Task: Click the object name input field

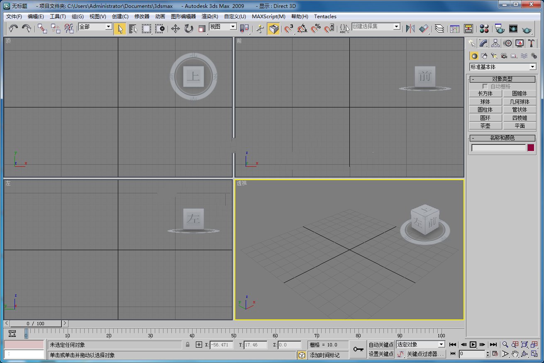Action: [499, 148]
